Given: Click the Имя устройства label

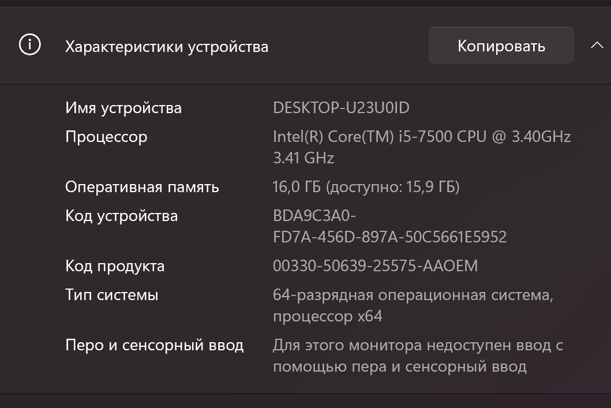Looking at the screenshot, I should point(123,108).
